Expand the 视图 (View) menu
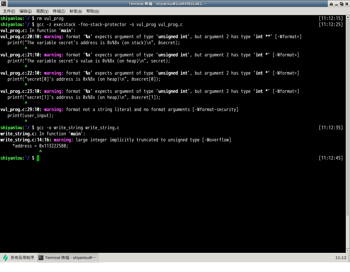Viewport: 350px width, 272px height. pos(42,11)
